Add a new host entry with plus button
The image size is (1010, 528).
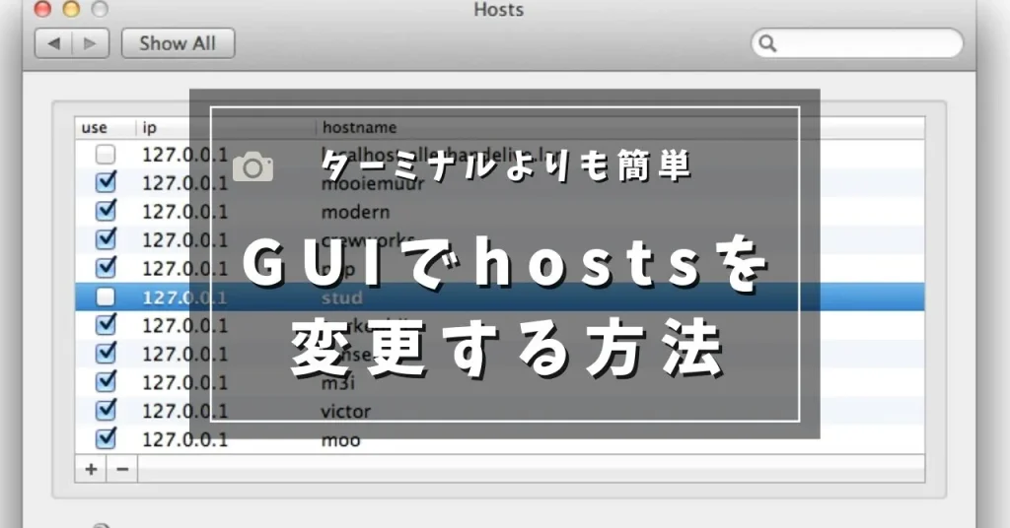pos(91,469)
